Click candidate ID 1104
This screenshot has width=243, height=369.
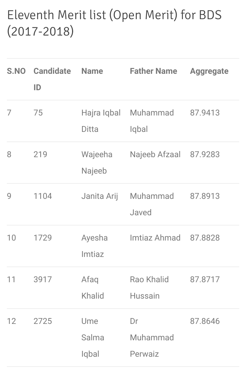tap(43, 196)
